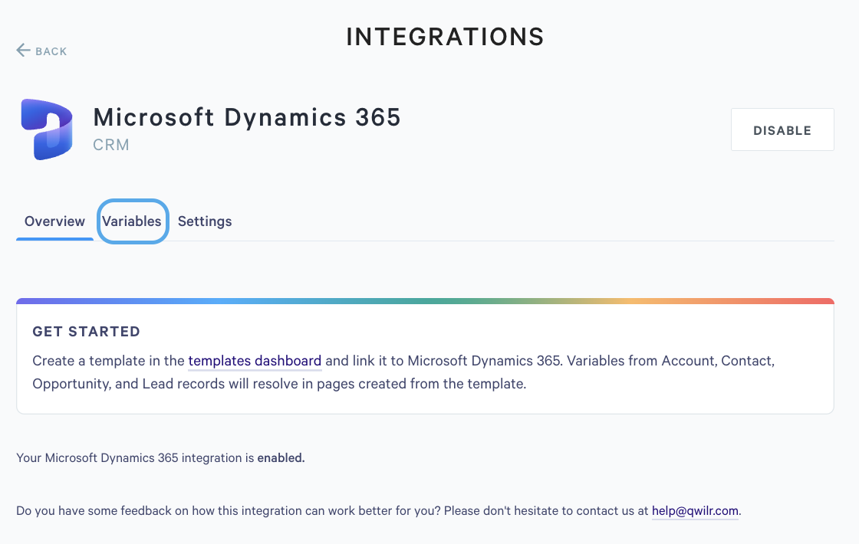Click the INTEGRATIONS page title
The width and height of the screenshot is (859, 544).
tap(446, 38)
